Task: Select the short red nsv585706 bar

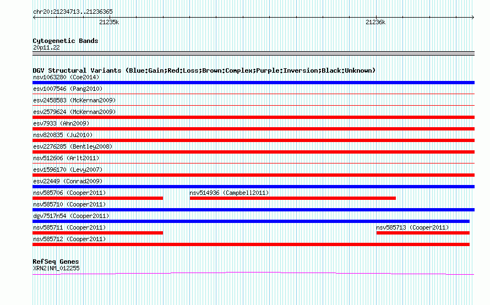Action: (98, 198)
